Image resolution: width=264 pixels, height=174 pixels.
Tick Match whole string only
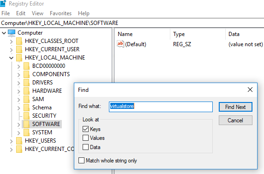(82, 160)
